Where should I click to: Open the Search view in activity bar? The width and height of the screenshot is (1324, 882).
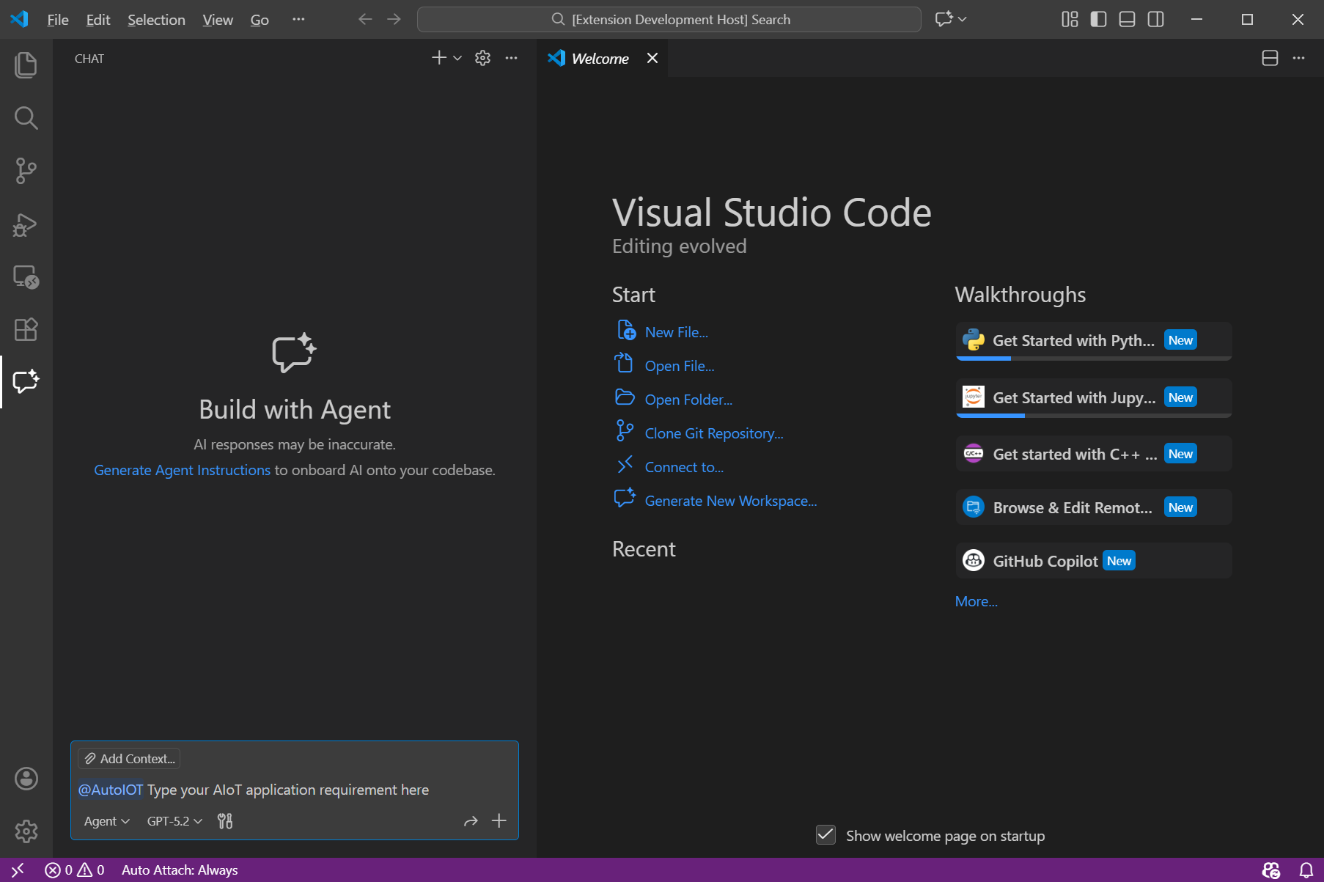(x=26, y=118)
